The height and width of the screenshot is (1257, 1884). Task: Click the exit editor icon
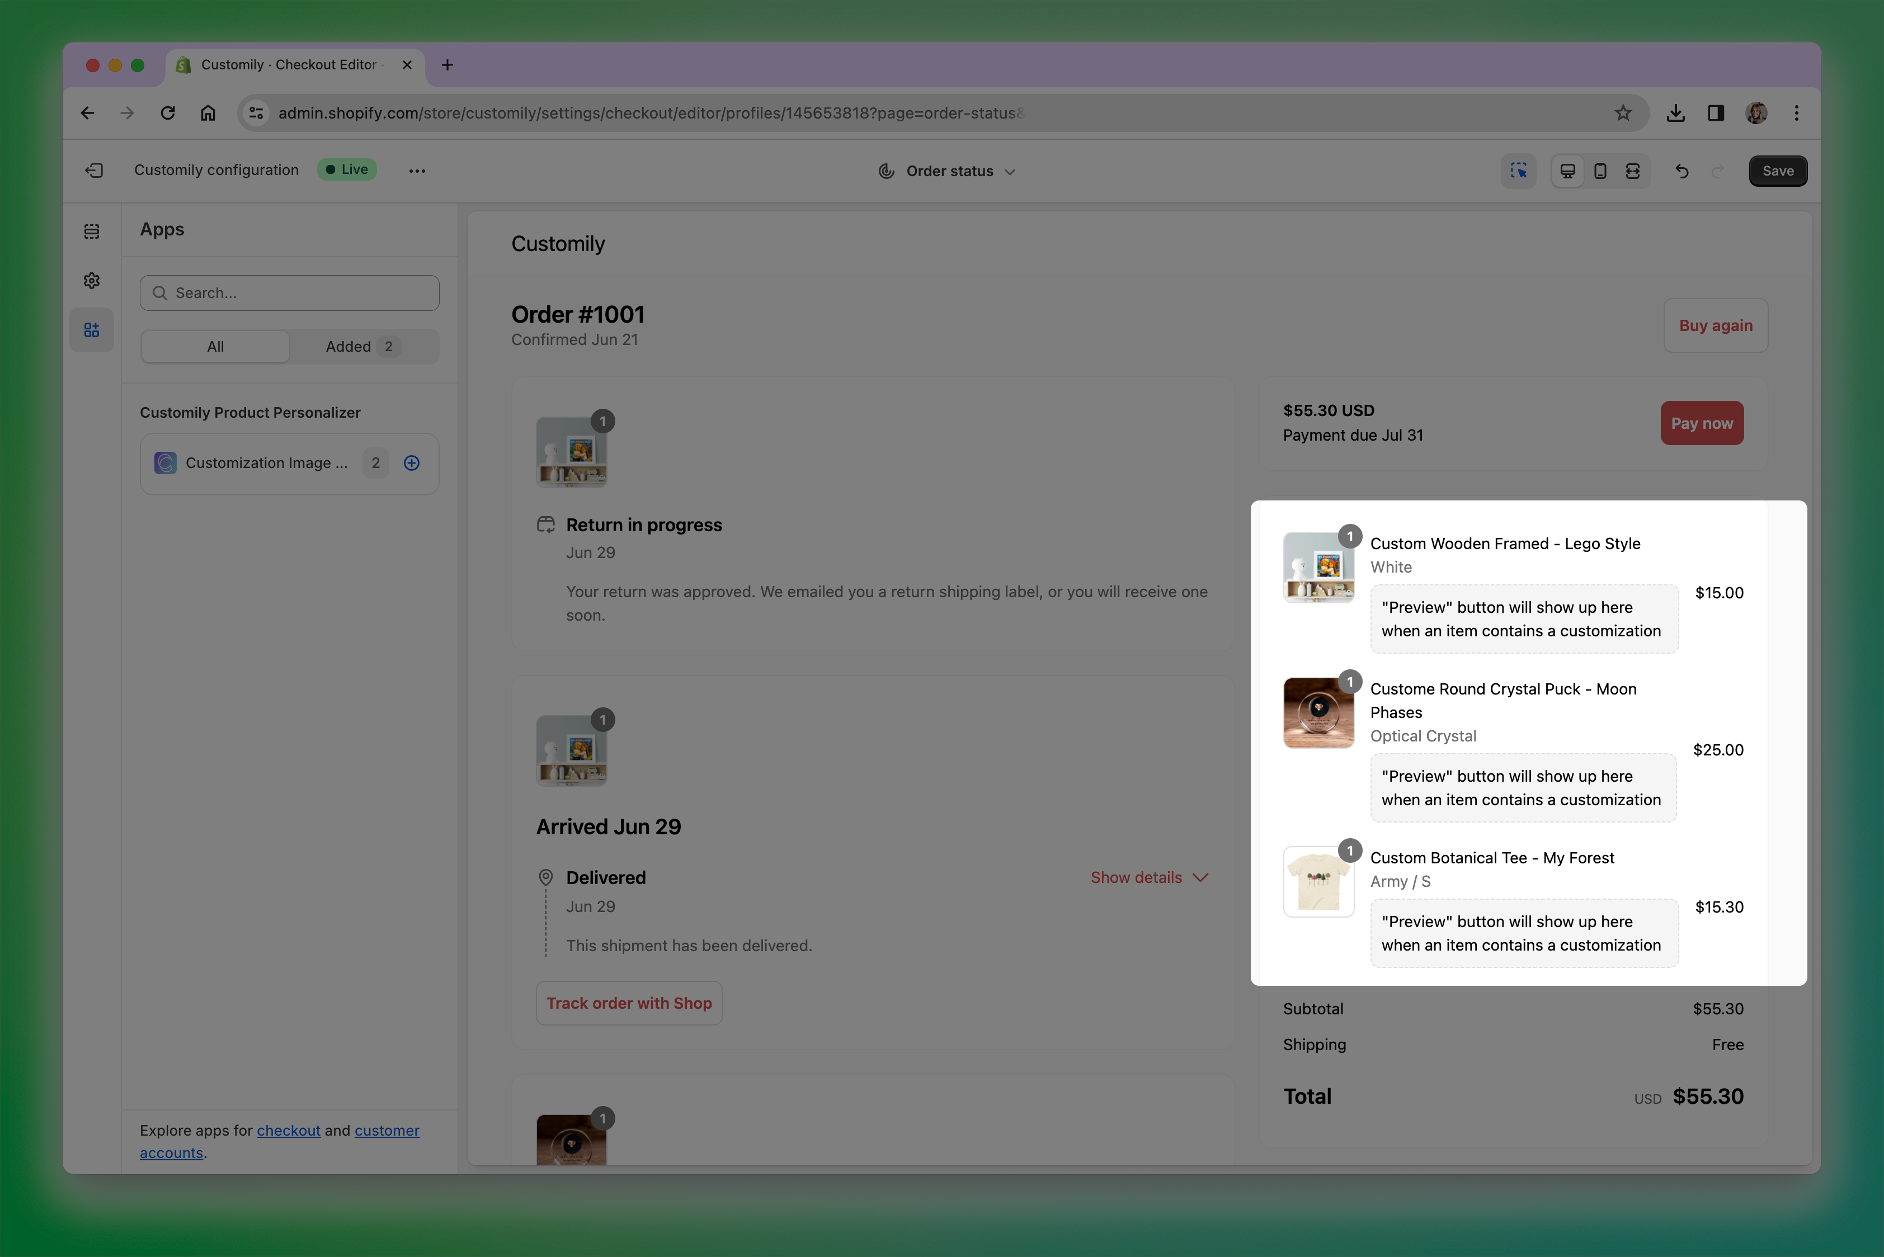pos(94,170)
